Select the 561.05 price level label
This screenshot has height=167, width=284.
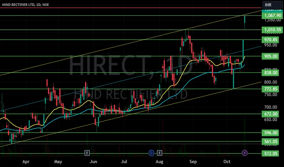[x=270, y=141]
